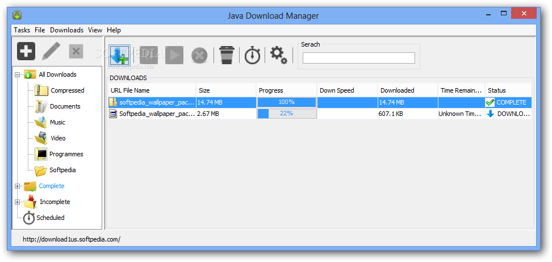This screenshot has height=262, width=552.
Task: Click inside the Serach input field
Action: (359, 58)
